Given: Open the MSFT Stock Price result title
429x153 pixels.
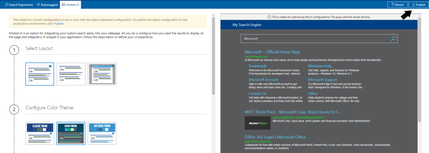Looking at the screenshot, I should tap(293, 112).
